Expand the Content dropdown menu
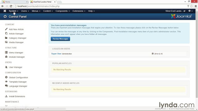 (48, 11)
